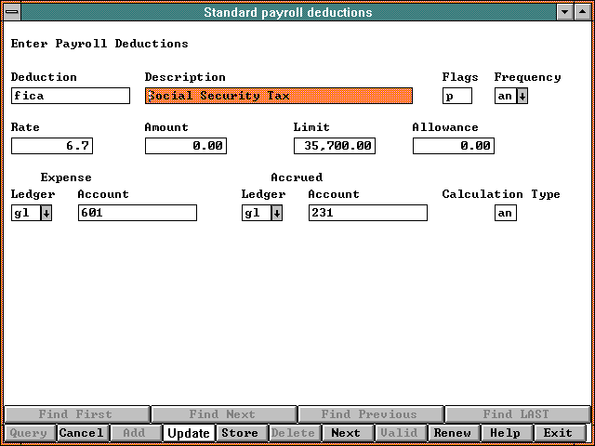Click the Flags input field
Viewport: 595px width, 446px height.
457,96
